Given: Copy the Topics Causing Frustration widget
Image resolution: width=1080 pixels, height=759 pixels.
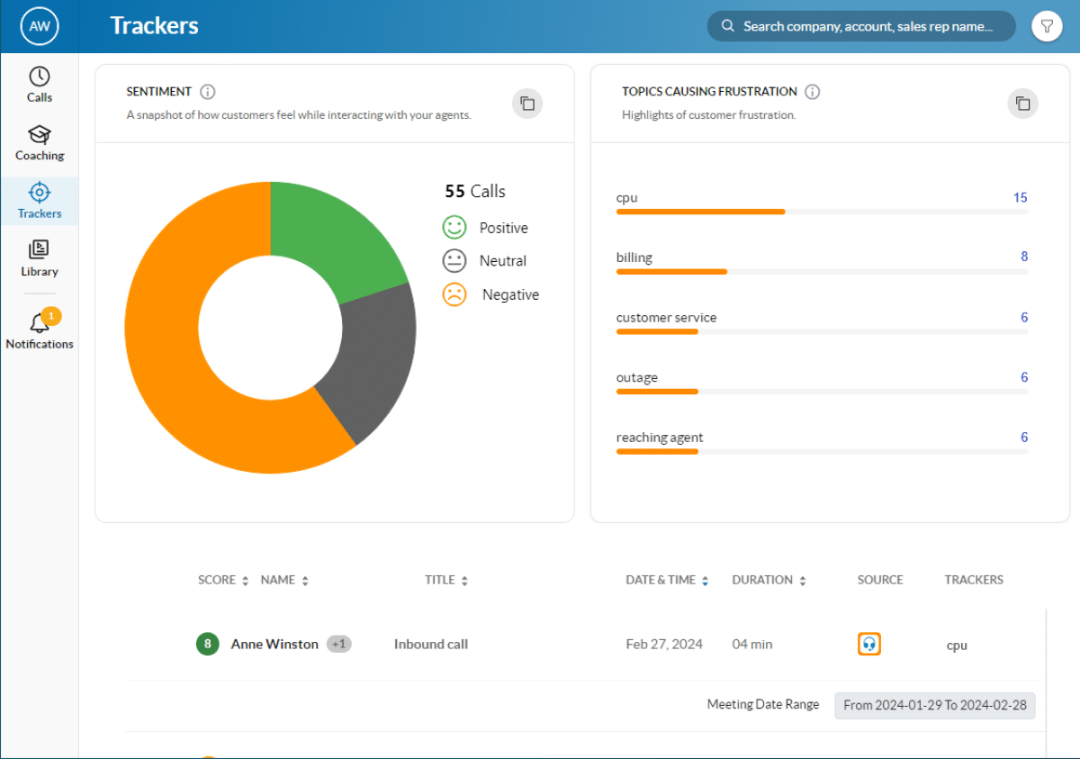Looking at the screenshot, I should 1022,104.
